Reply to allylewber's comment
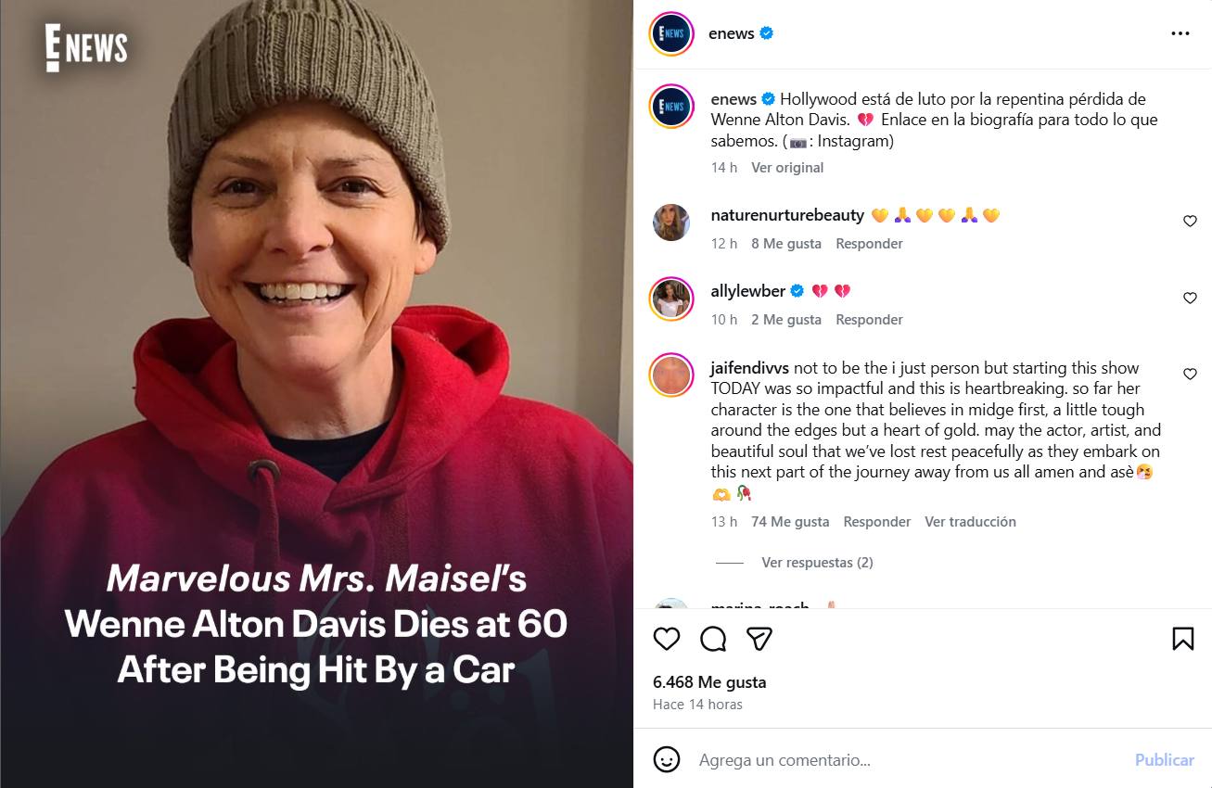Image resolution: width=1212 pixels, height=788 pixels. tap(869, 320)
